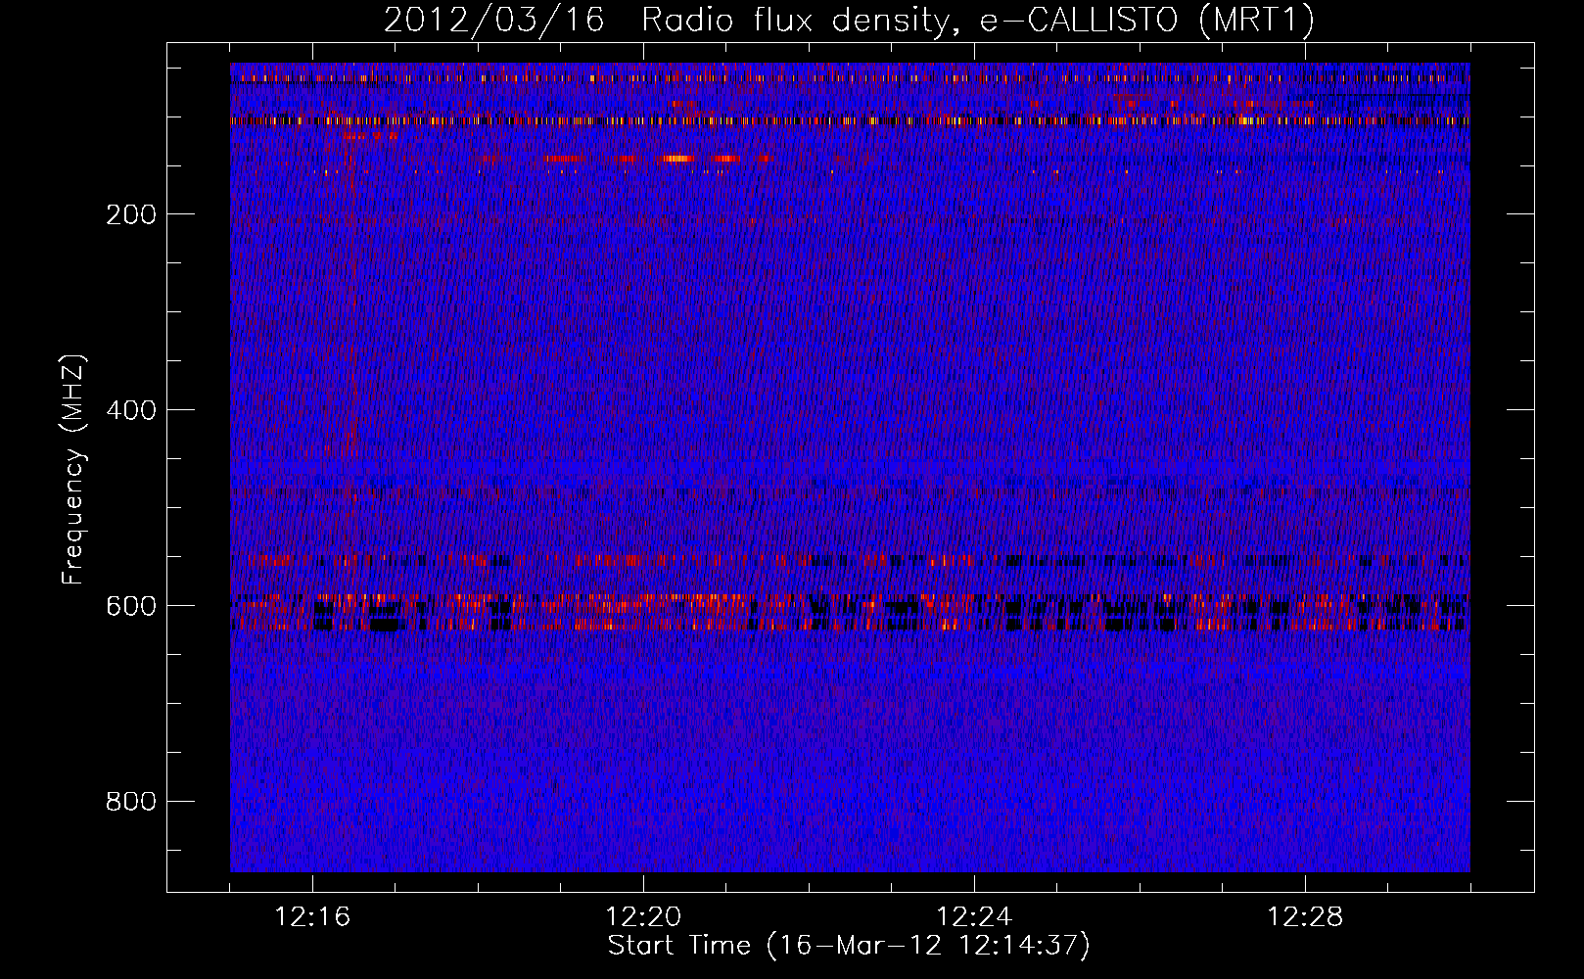Click the 'Start Time (16-Mar-12 12:14:37)' label

click(x=849, y=946)
